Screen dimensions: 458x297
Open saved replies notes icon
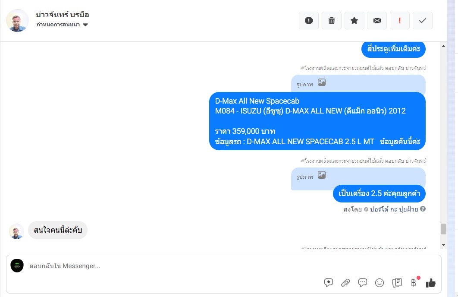[x=397, y=282]
